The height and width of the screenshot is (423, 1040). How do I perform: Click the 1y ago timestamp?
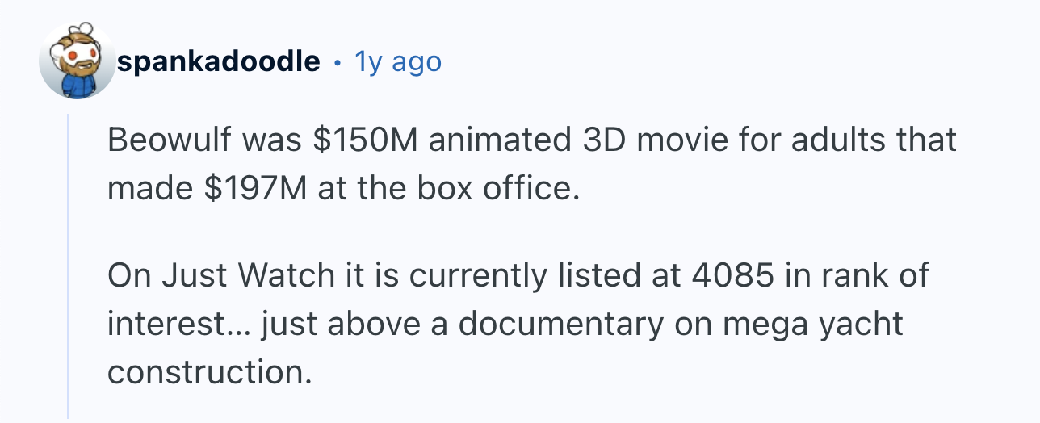click(399, 61)
